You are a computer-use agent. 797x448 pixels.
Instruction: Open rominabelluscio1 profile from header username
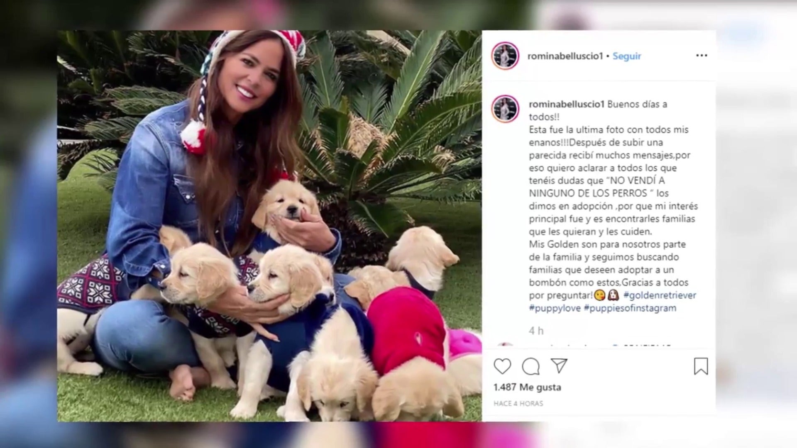565,56
